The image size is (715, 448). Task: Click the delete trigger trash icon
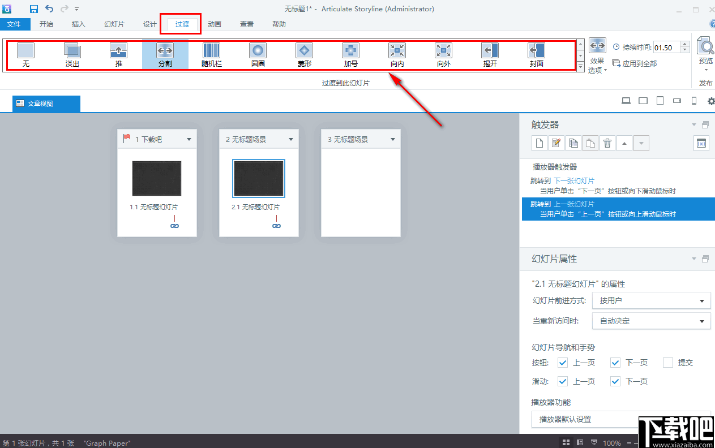(607, 143)
